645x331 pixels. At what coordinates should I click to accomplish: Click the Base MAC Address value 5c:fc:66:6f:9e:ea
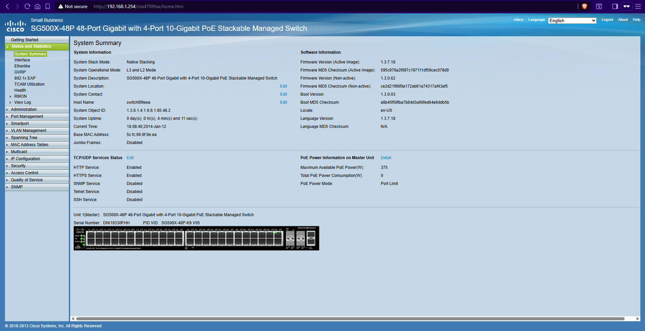point(142,135)
